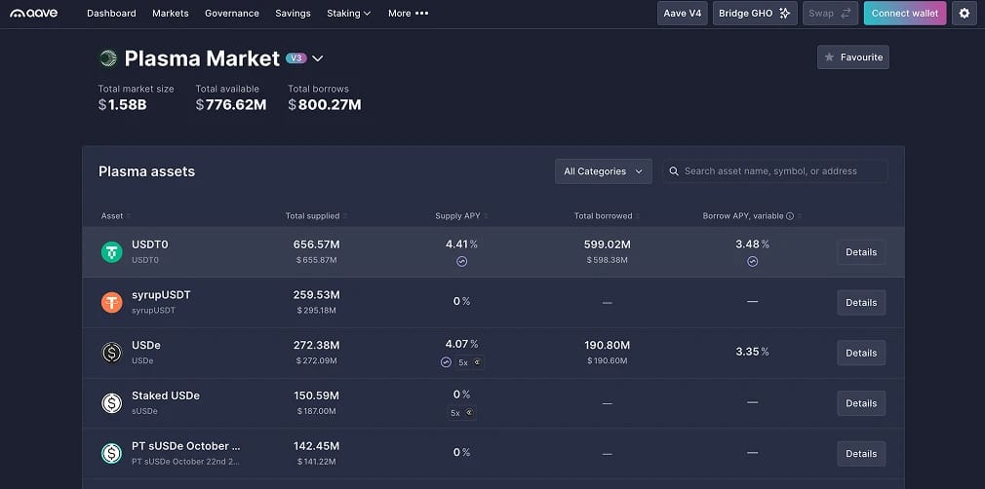
Task: Click the 5x badge in Staked USDe row
Action: pos(461,413)
